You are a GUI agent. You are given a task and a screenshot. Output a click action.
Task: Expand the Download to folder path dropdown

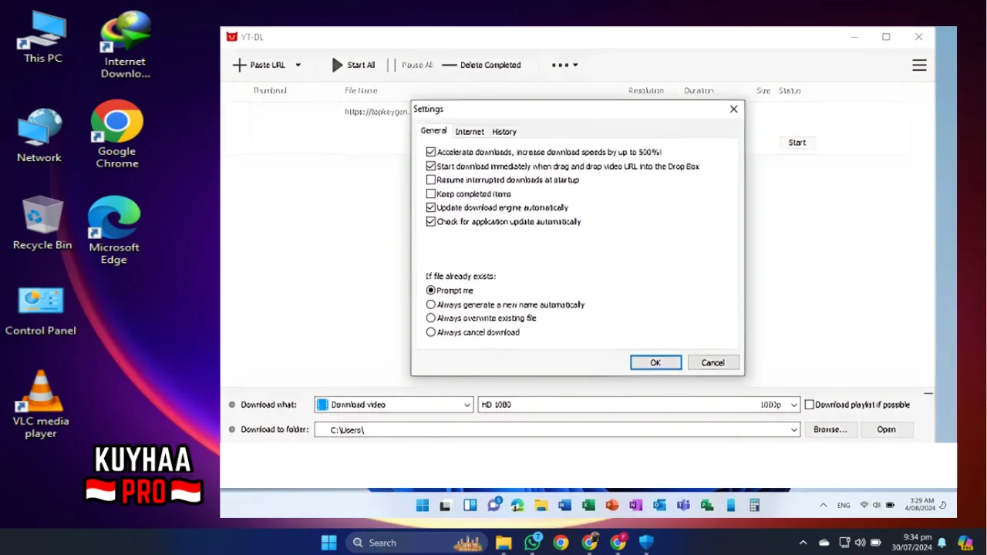(794, 430)
